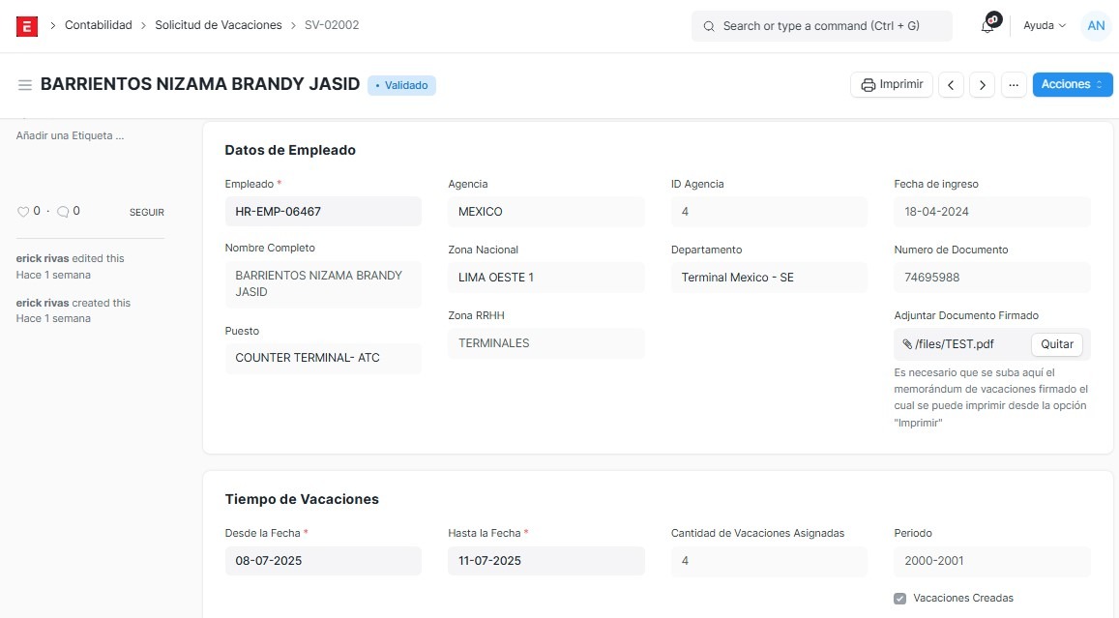The width and height of the screenshot is (1119, 618).
Task: Open the Ayuda help dropdown
Action: tap(1044, 26)
